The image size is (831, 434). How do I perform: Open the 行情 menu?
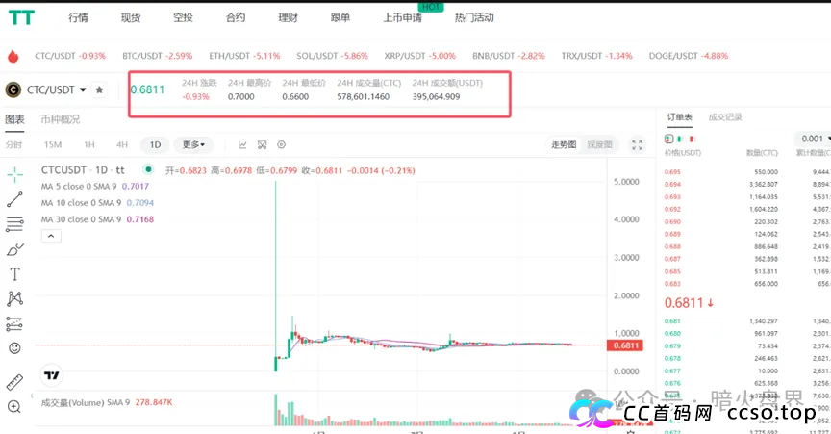pos(79,18)
